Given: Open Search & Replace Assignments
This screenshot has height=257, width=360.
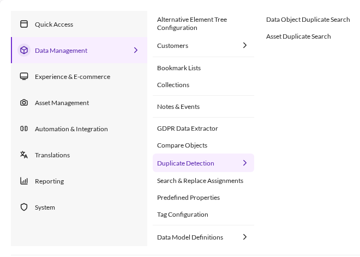Looking at the screenshot, I should tap(200, 181).
